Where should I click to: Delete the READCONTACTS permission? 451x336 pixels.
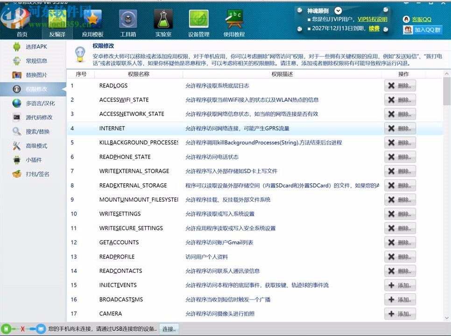pos(400,271)
